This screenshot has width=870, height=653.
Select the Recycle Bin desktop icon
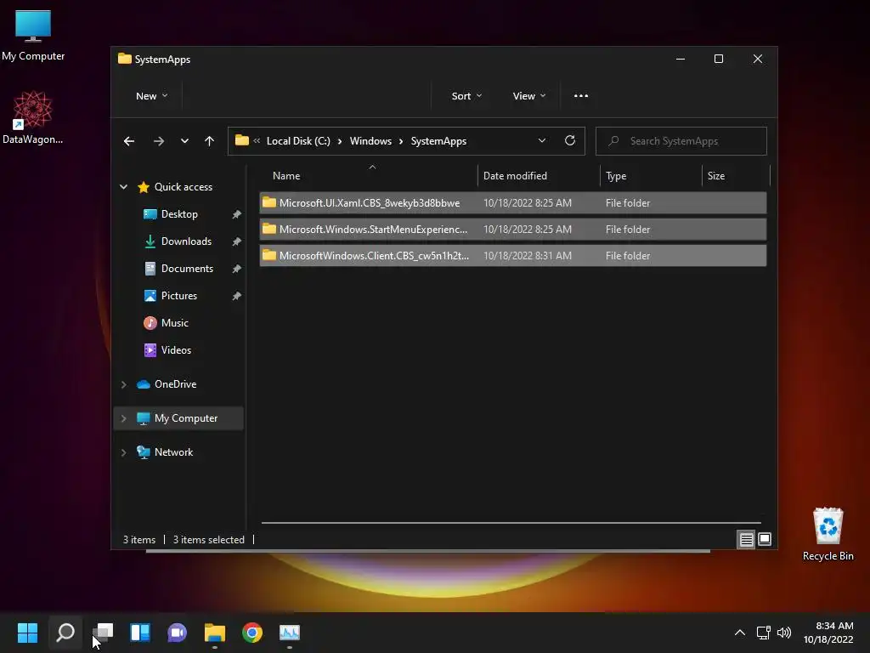[x=828, y=534]
